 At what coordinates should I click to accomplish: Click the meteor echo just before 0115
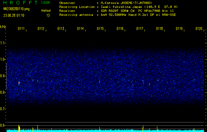[x=99, y=82]
